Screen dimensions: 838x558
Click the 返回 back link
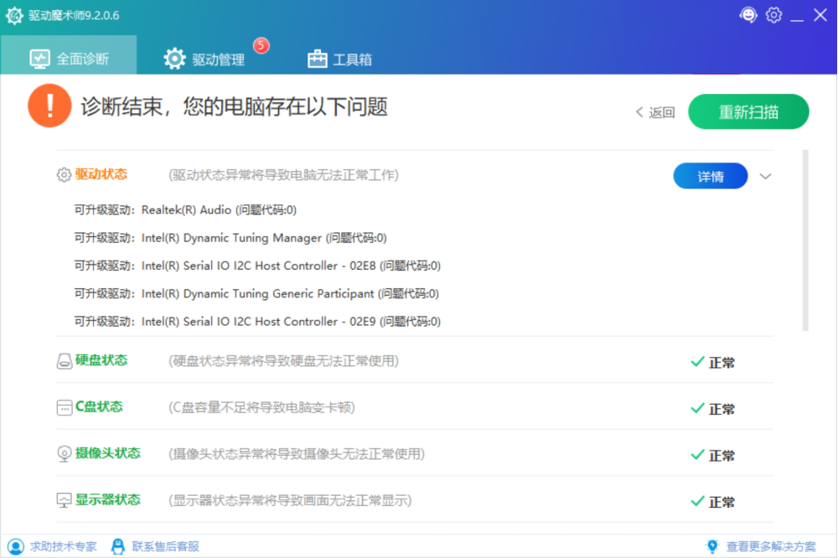[x=655, y=111]
